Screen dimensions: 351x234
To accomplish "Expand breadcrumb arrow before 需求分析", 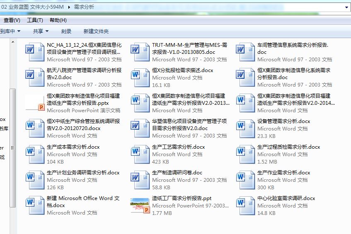I will pyautogui.click(x=69, y=7).
